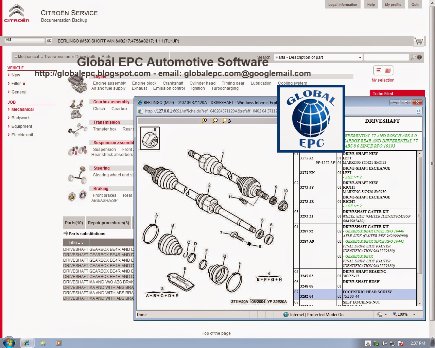Select Bodywork in the JOB menu

coord(20,118)
